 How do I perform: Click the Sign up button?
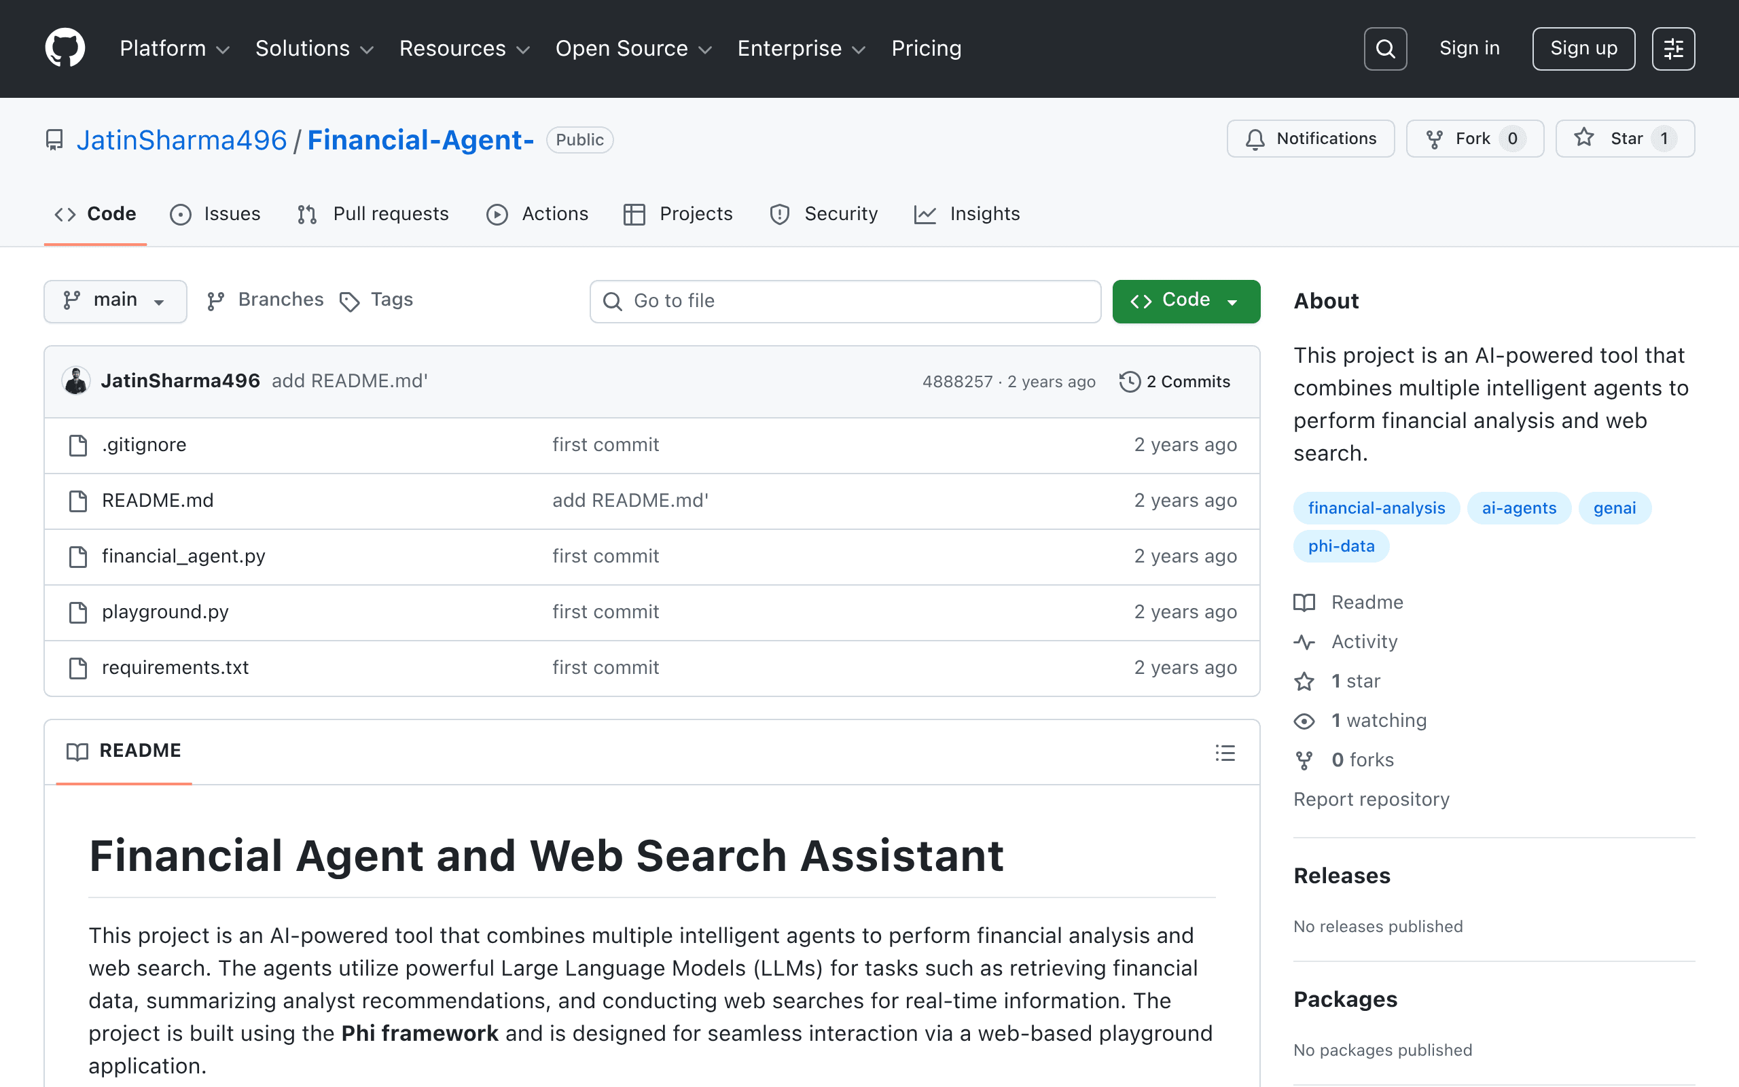(1584, 49)
